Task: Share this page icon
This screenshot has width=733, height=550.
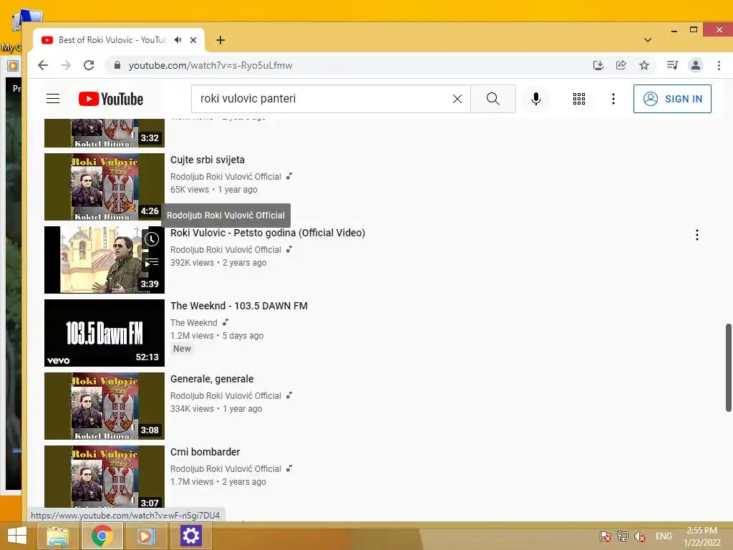Action: (x=621, y=65)
